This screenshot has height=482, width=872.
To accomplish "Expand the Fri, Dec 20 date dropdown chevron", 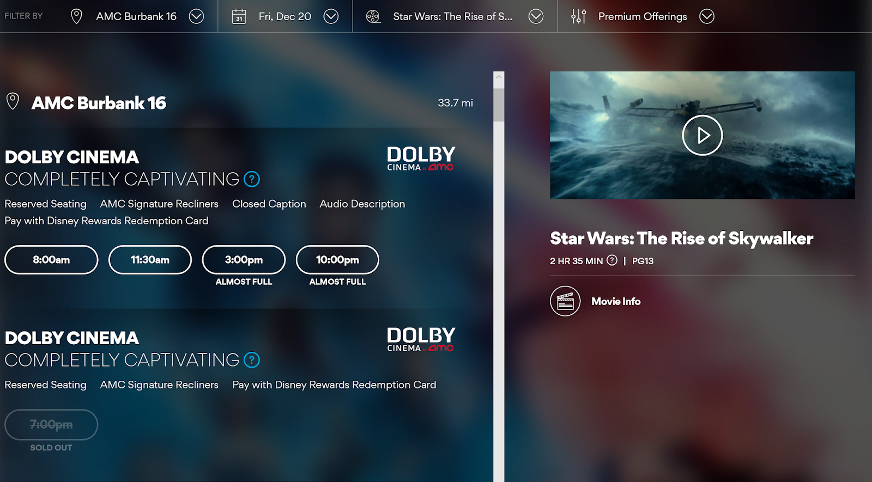I will pyautogui.click(x=331, y=16).
